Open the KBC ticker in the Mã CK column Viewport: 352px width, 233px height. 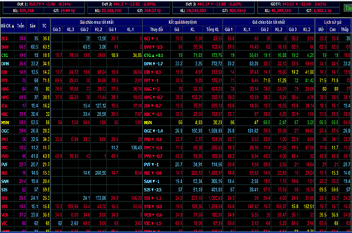tap(4, 114)
